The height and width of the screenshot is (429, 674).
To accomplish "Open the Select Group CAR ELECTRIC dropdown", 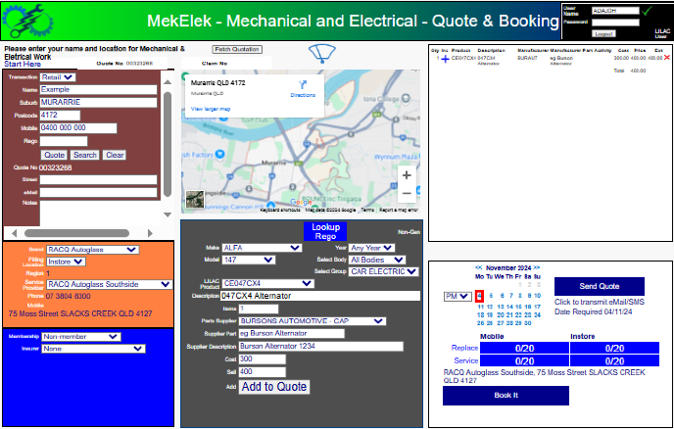I will click(383, 271).
